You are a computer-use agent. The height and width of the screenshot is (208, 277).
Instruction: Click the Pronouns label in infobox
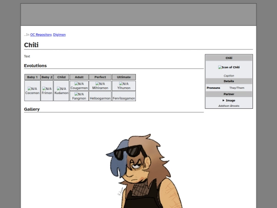pos(213,88)
